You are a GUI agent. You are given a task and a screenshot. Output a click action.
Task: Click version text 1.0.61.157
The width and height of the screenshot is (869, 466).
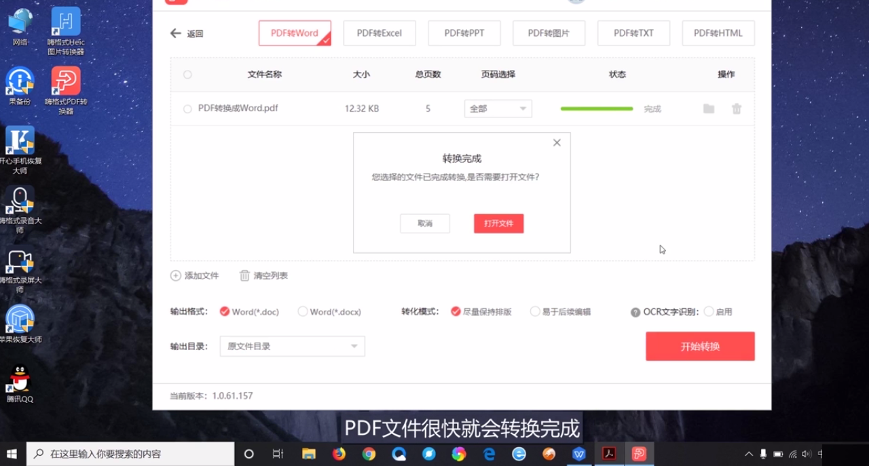(232, 395)
